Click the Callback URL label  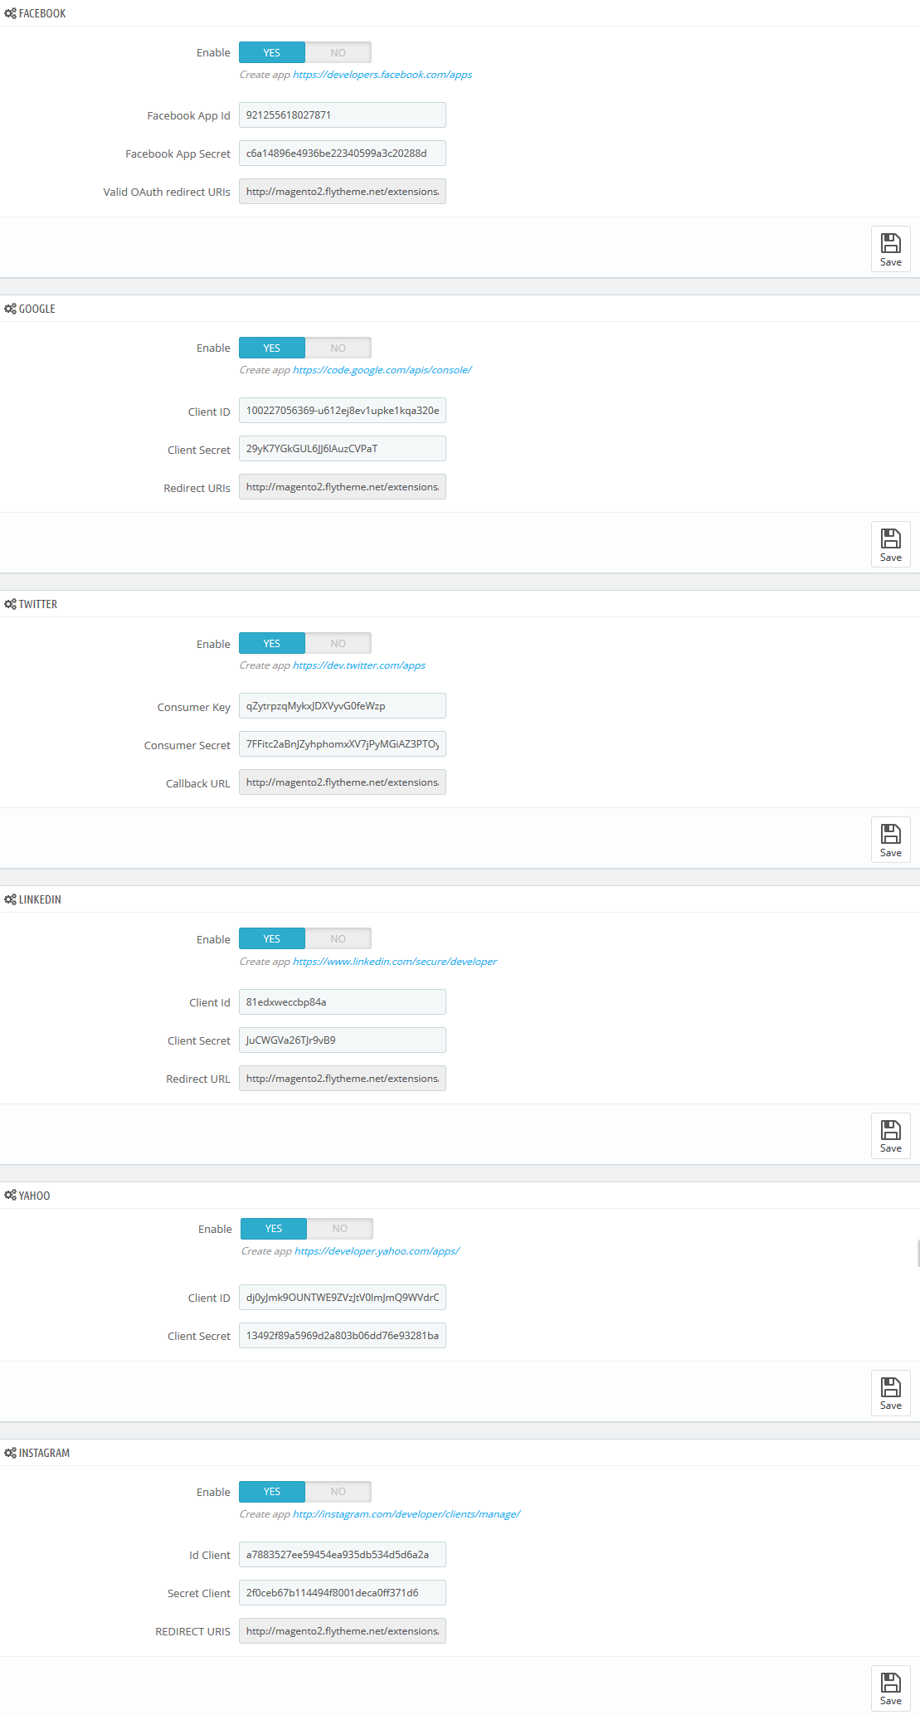198,784
